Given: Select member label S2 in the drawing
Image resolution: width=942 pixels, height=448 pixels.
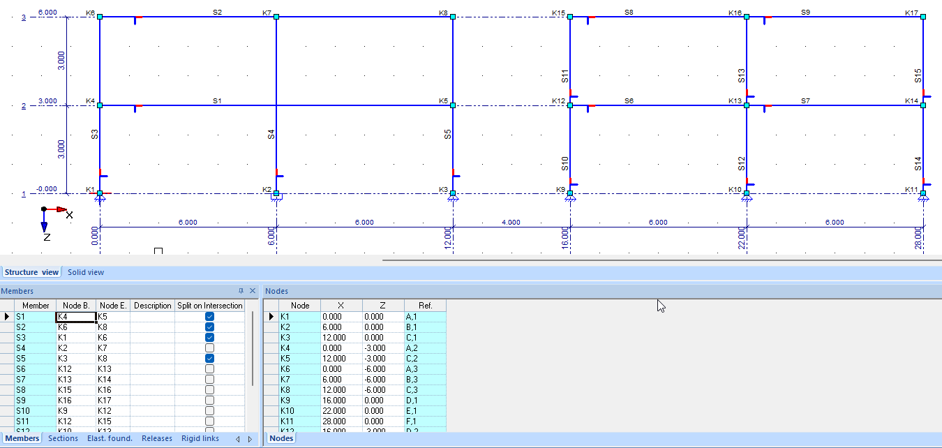Looking at the screenshot, I should click(x=218, y=12).
